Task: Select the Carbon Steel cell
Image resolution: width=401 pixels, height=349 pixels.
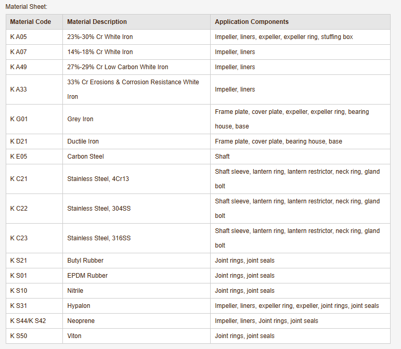Action: (x=85, y=157)
